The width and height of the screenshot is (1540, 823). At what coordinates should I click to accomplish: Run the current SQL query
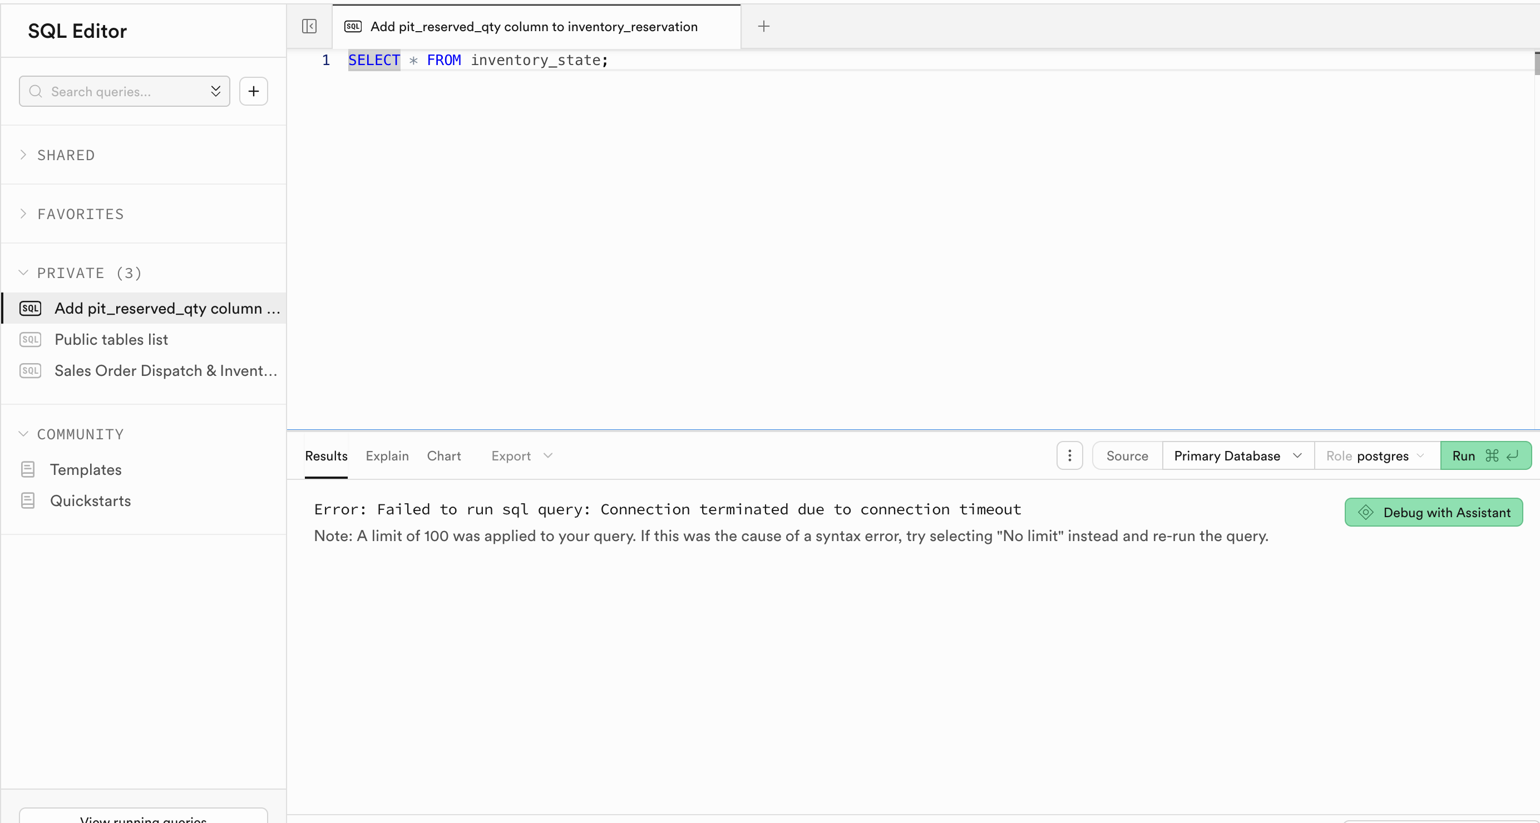(1486, 455)
